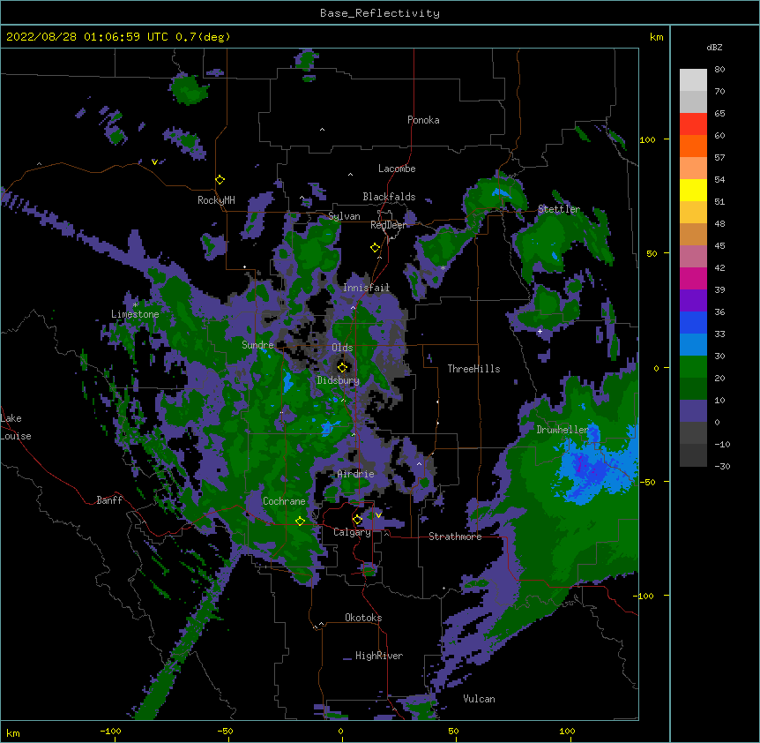The height and width of the screenshot is (743, 760).
Task: Click the Didsbury town label
Action: click(x=339, y=380)
